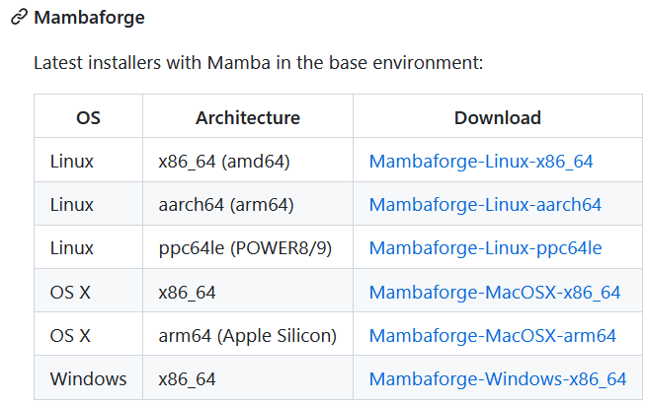Click the x86_64 (amd64) architecture cell

coord(223,161)
